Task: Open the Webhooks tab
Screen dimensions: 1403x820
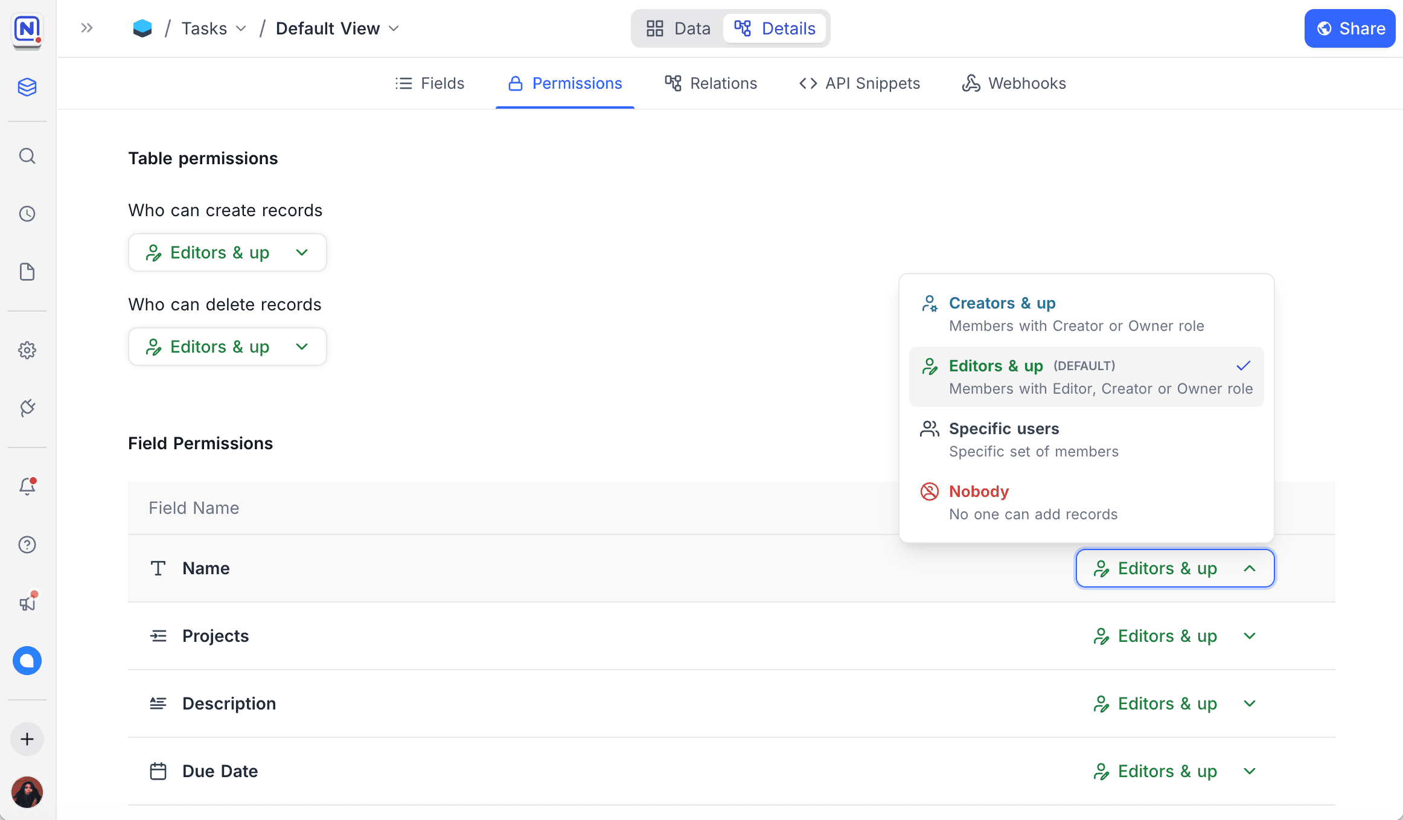Action: (x=1014, y=83)
